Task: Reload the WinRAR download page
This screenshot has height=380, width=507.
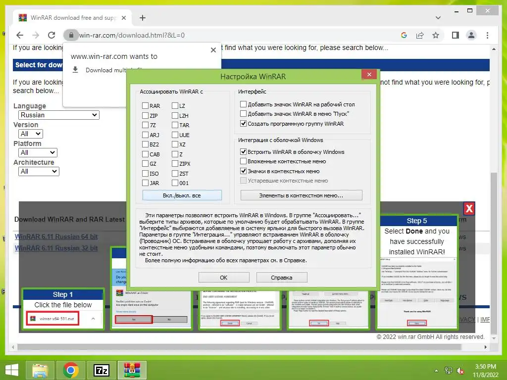Action: tap(51, 35)
